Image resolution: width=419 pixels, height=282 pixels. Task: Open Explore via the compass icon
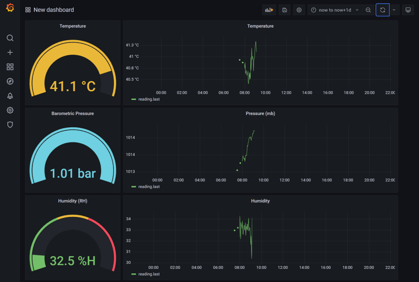pos(10,81)
